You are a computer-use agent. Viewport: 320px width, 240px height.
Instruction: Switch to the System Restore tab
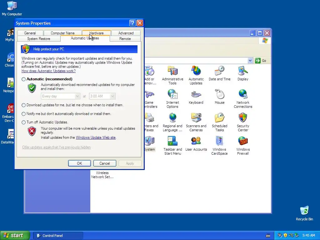tap(38, 39)
